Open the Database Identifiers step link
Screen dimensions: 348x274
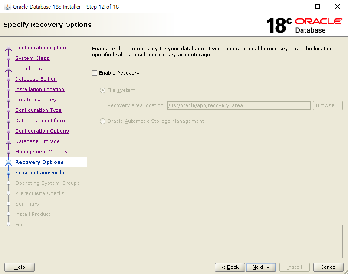(x=40, y=121)
